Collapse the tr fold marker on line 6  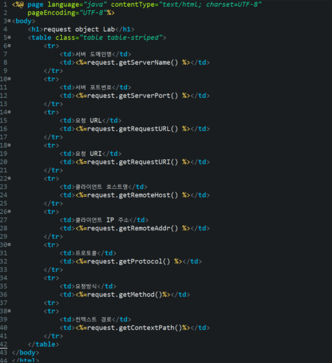[x=9, y=46]
